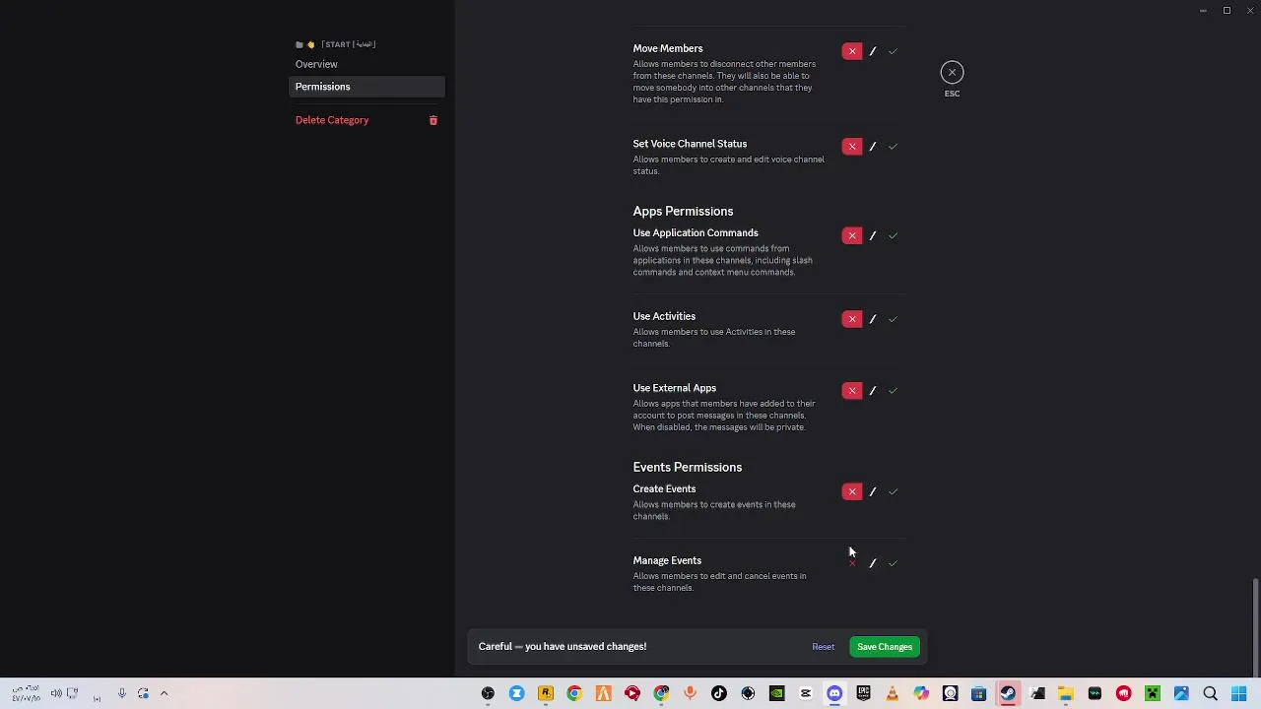This screenshot has height=709, width=1261.
Task: Click the Apps Permissions heading
Action: [x=683, y=211]
